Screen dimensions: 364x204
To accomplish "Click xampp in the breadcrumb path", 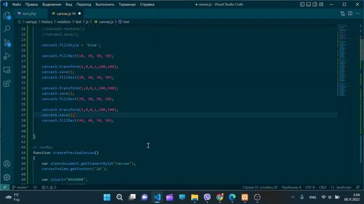I will (31, 22).
